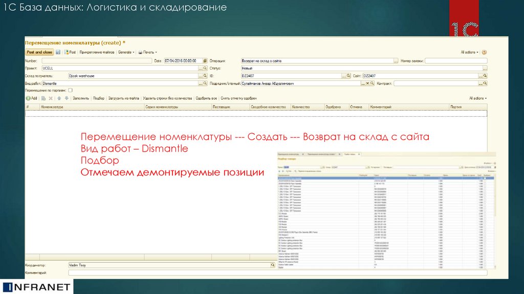524x294 pixels.
Task: Move row up with the up arrow icon
Action: 59,98
